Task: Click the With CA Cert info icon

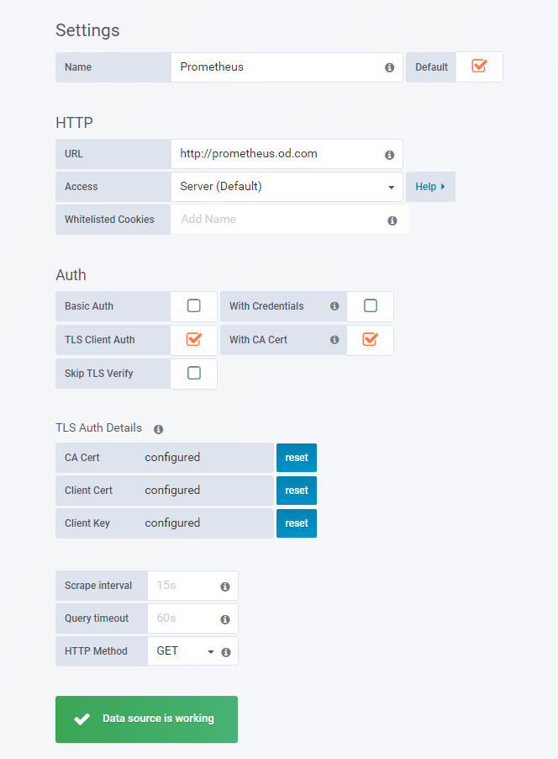Action: pos(334,340)
